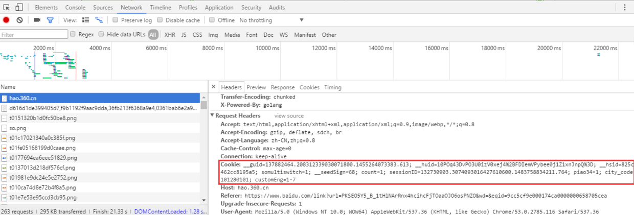Click the 2000 ms timeline marker

(44, 48)
